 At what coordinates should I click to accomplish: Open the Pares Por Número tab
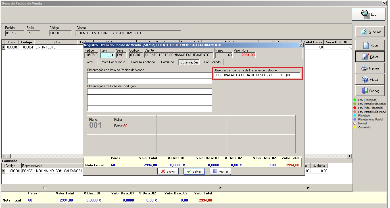click(x=113, y=62)
